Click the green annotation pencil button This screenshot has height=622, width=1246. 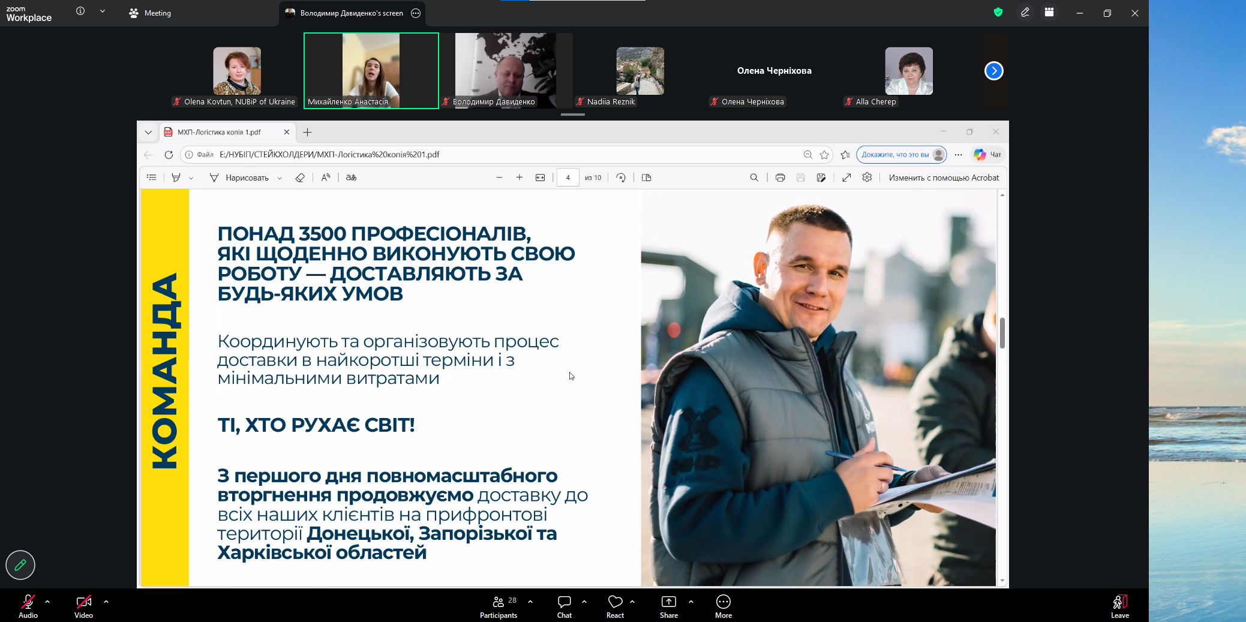tap(20, 564)
